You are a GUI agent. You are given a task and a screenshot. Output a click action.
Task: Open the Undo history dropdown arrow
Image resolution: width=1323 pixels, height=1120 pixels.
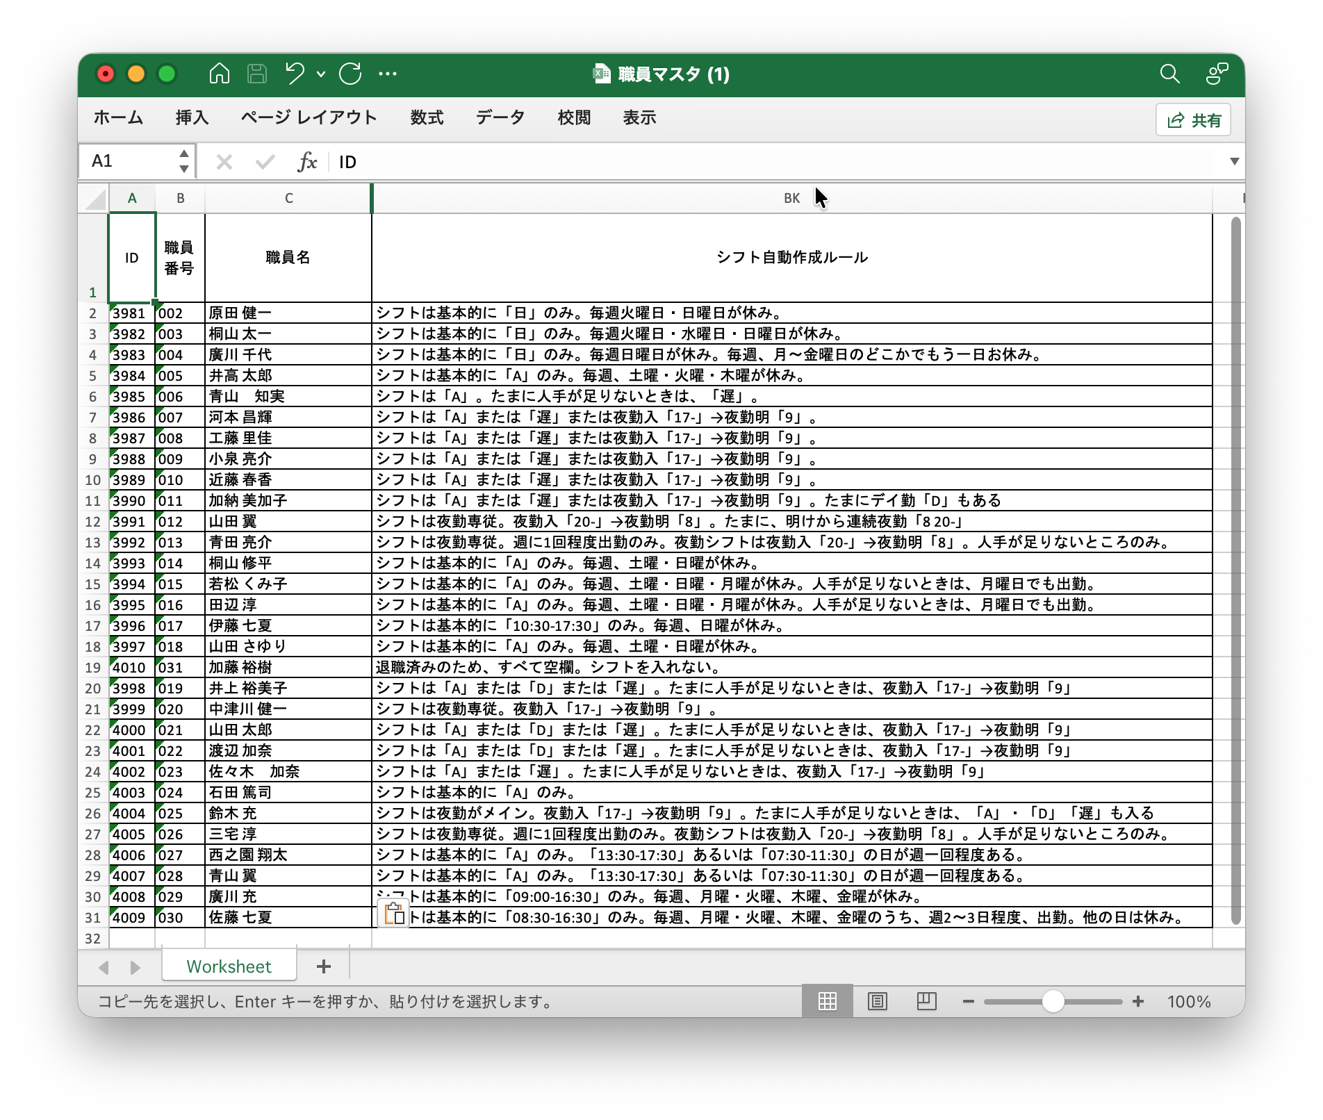coord(320,74)
